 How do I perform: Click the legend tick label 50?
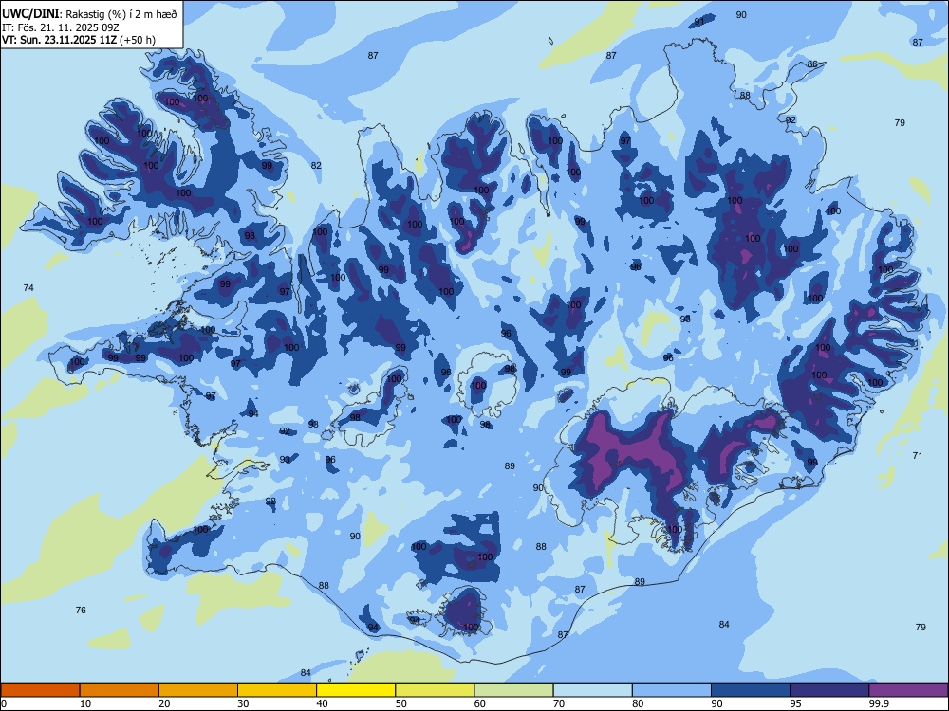click(x=401, y=703)
